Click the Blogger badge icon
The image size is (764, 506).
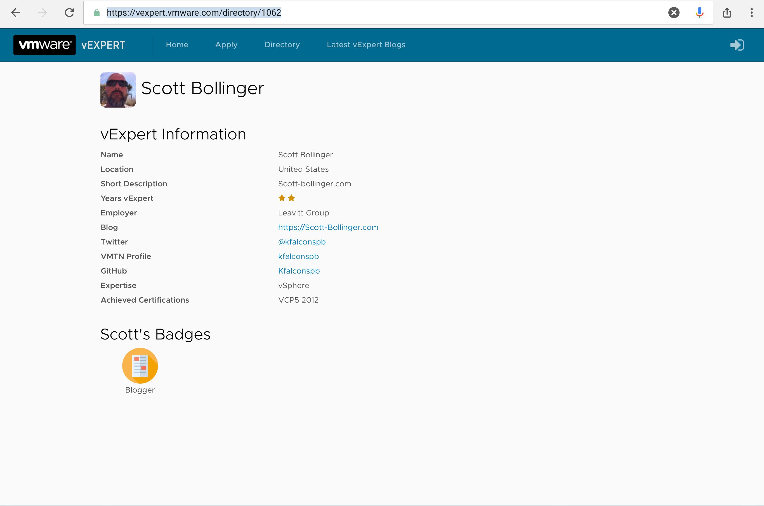tap(140, 366)
